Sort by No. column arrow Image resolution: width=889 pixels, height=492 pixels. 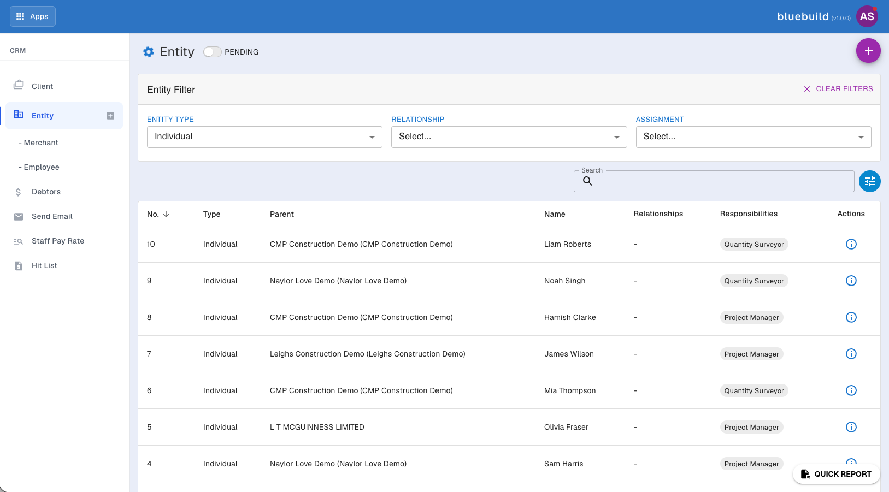point(166,214)
